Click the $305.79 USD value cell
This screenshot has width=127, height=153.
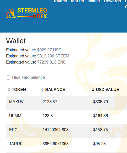pos(101,102)
